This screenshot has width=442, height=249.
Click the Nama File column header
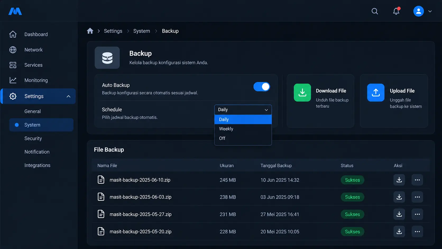click(107, 166)
